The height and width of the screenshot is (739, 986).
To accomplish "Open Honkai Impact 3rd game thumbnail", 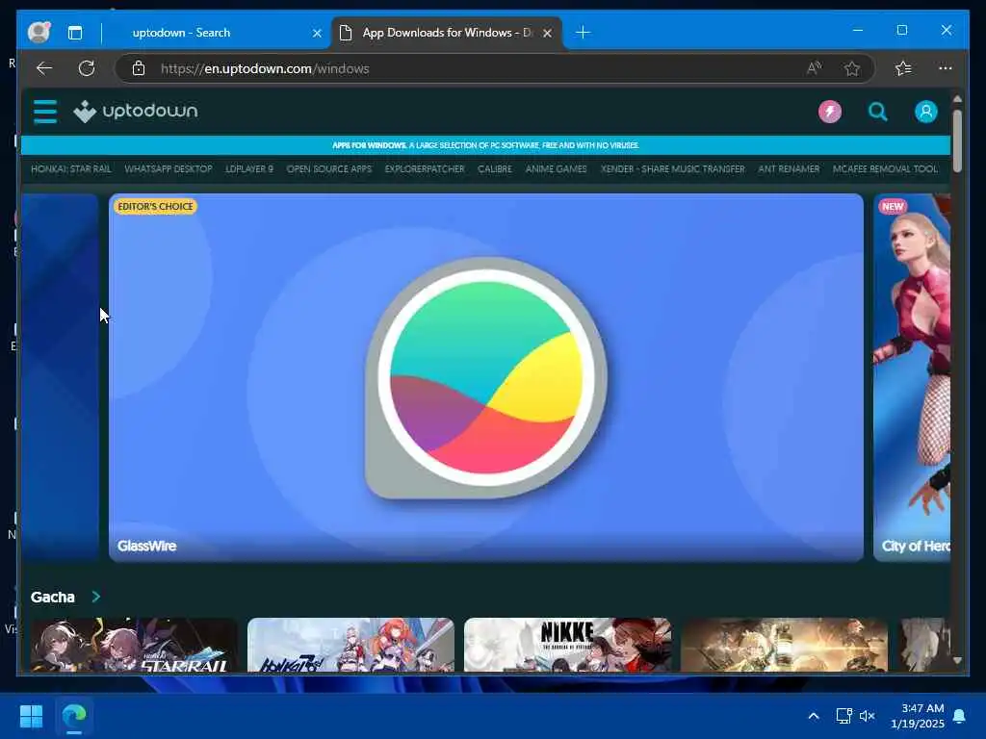I will tap(350, 645).
